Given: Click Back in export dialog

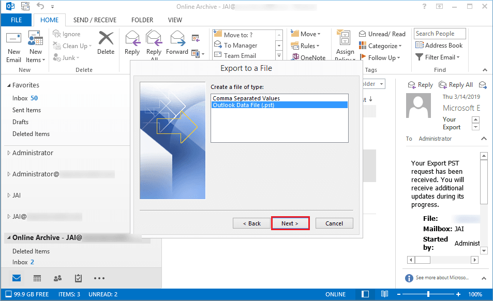Looking at the screenshot, I should pyautogui.click(x=251, y=223).
